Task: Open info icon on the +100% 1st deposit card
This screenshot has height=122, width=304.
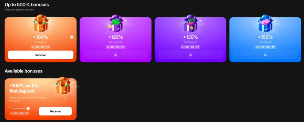Action: (x=72, y=37)
